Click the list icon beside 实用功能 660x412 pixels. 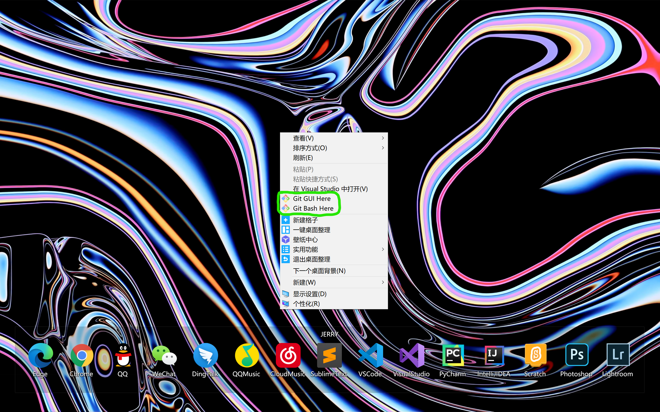tap(286, 249)
